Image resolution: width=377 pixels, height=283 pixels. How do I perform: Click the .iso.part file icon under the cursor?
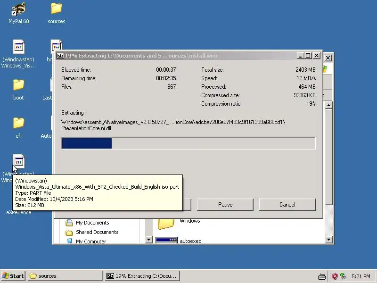click(18, 161)
